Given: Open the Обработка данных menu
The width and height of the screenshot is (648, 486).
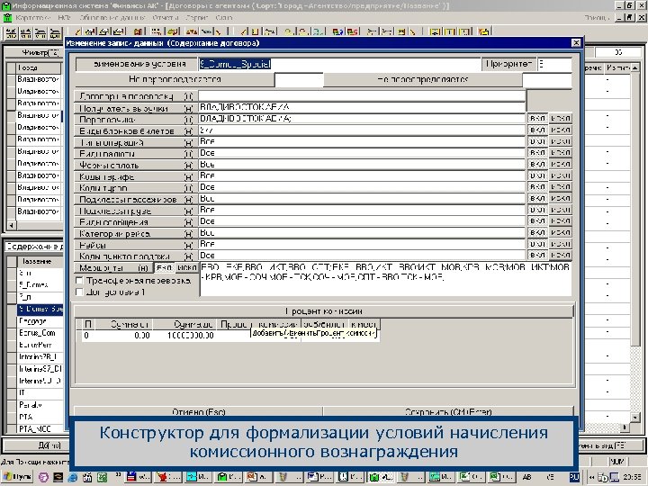Looking at the screenshot, I should click(112, 18).
